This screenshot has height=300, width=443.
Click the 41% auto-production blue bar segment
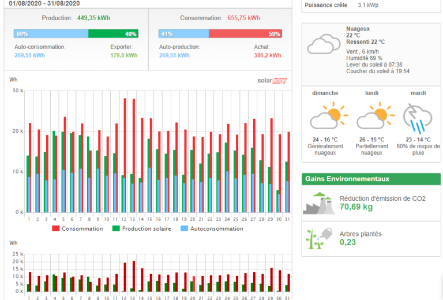tap(183, 33)
